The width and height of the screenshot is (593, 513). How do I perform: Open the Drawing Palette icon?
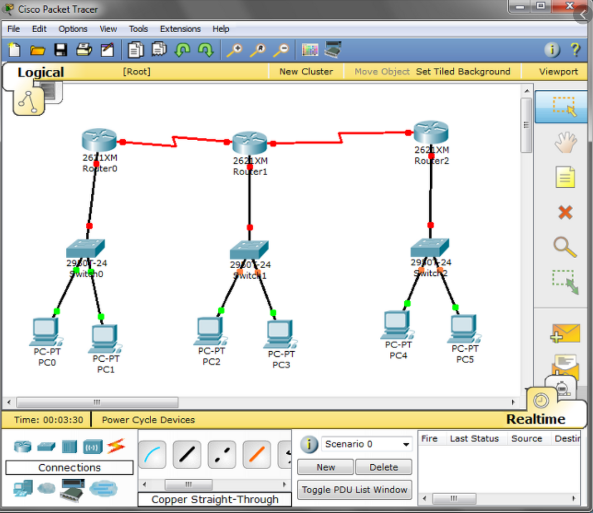[310, 50]
